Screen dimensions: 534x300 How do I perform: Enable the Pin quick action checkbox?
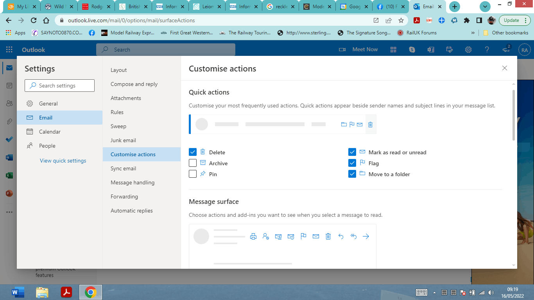tap(193, 174)
